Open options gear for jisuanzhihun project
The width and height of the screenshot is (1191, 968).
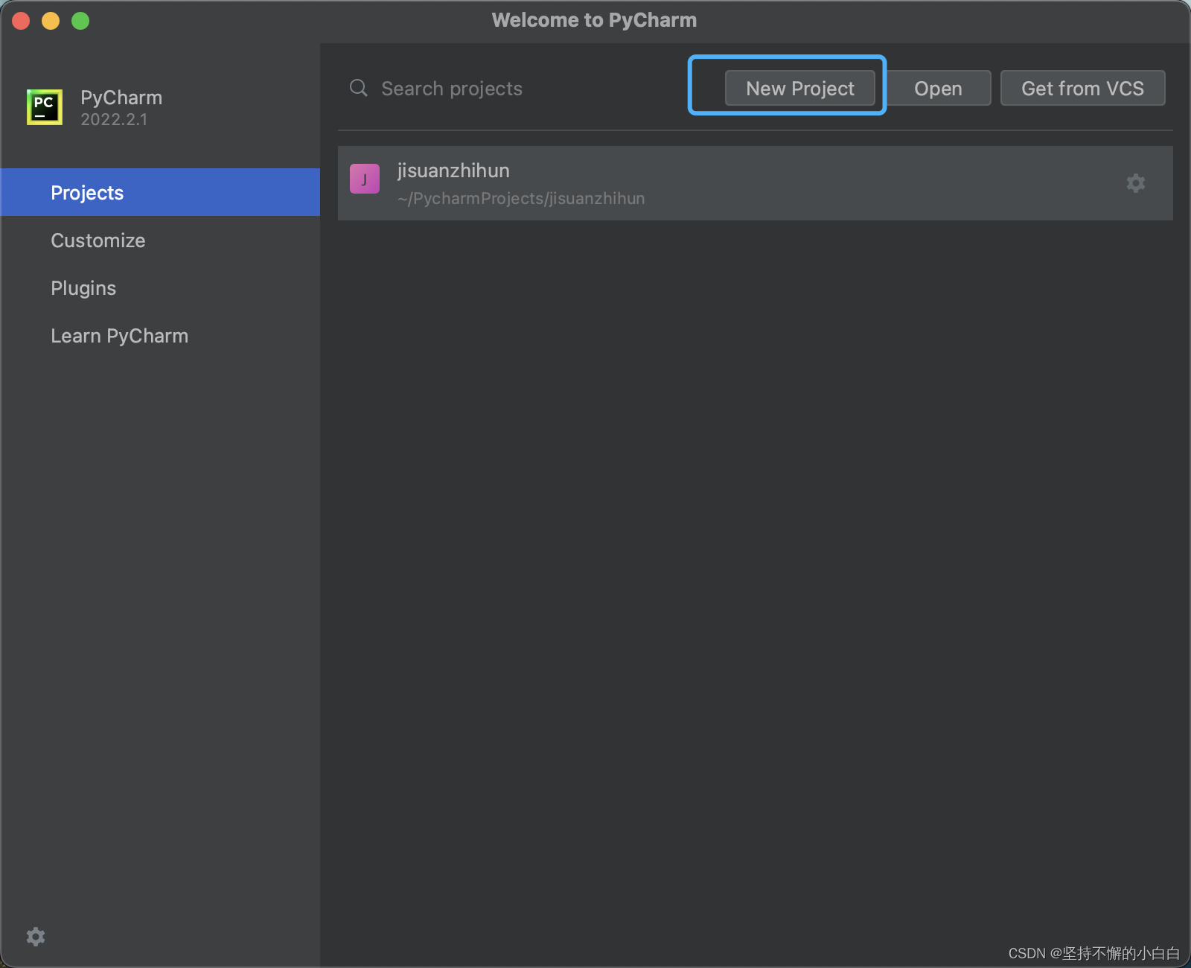1135,183
